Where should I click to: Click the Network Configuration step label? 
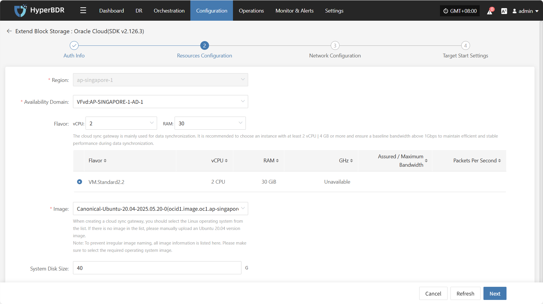(x=335, y=56)
